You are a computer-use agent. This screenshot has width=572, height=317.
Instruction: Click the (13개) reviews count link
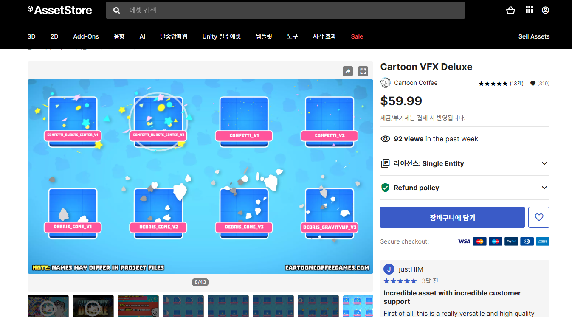[x=517, y=84]
